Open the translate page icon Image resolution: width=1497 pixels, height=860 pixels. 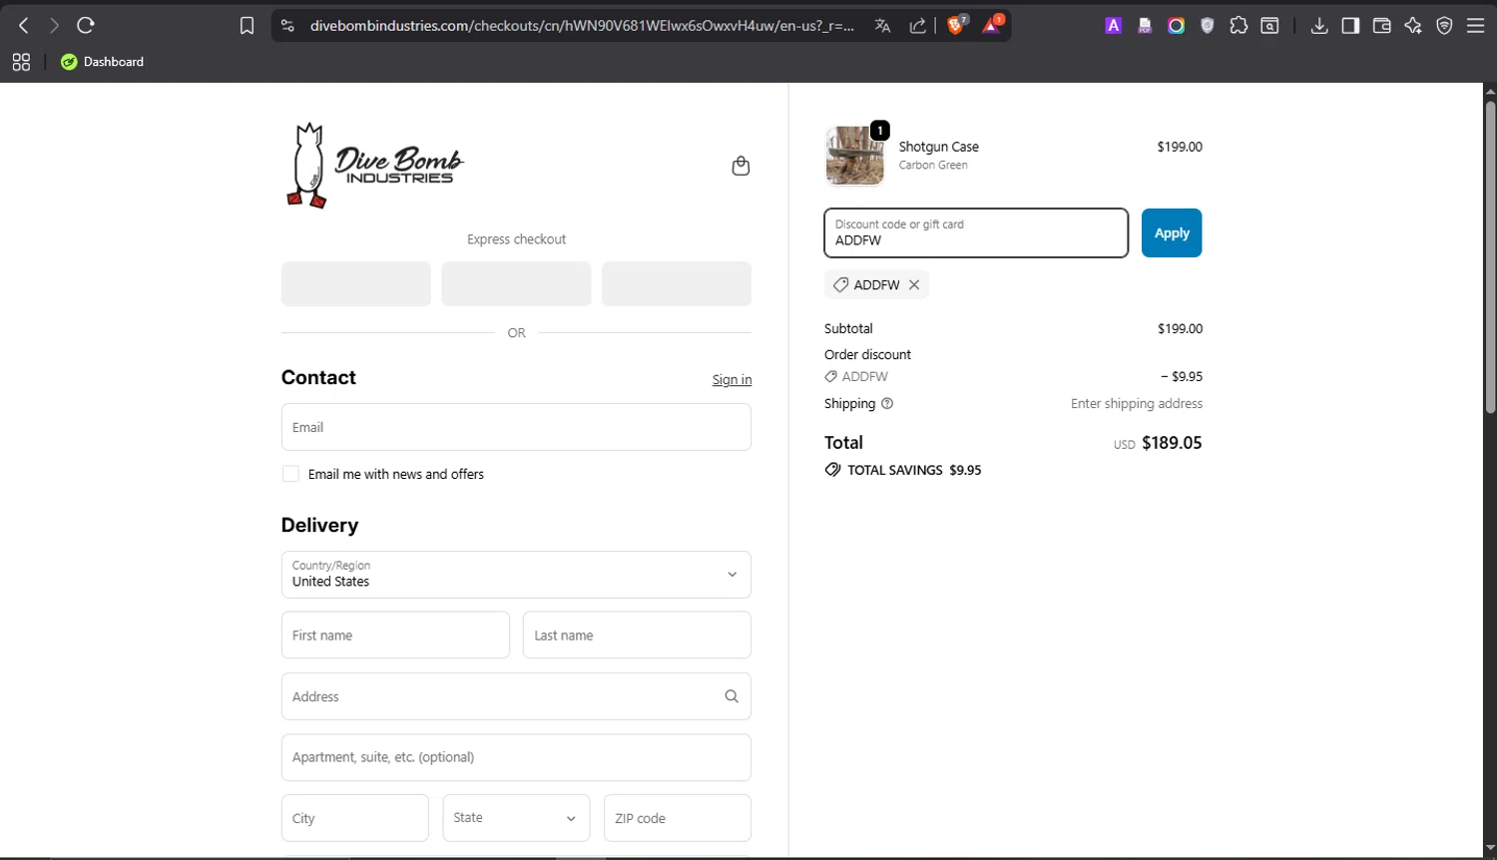click(x=882, y=26)
